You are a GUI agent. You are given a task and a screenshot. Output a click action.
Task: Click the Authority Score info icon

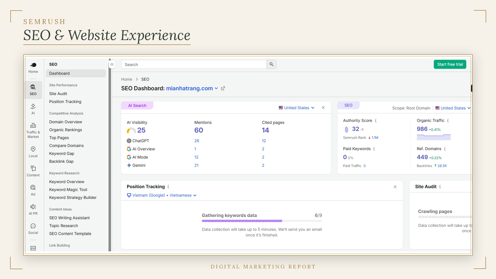tap(376, 120)
